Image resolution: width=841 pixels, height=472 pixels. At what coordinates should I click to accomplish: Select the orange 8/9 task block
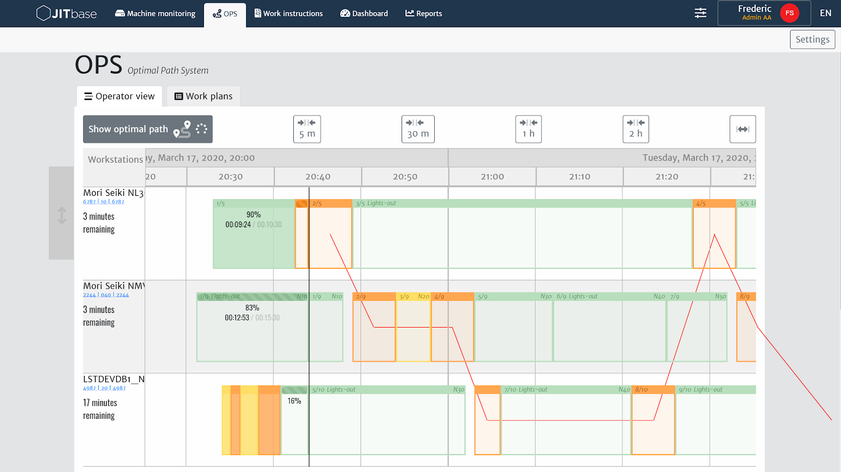point(746,327)
